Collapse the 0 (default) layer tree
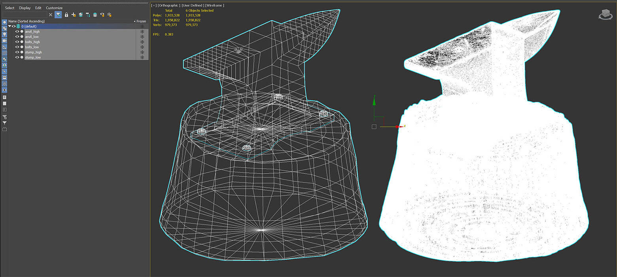The width and height of the screenshot is (617, 277). click(x=9, y=27)
